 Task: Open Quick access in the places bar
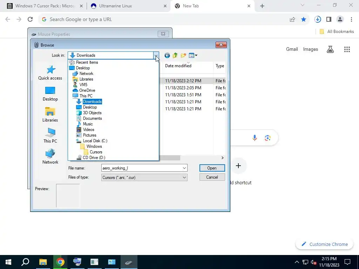(50, 73)
